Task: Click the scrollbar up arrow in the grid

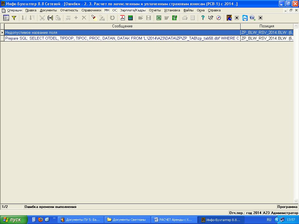Action: click(x=296, y=26)
